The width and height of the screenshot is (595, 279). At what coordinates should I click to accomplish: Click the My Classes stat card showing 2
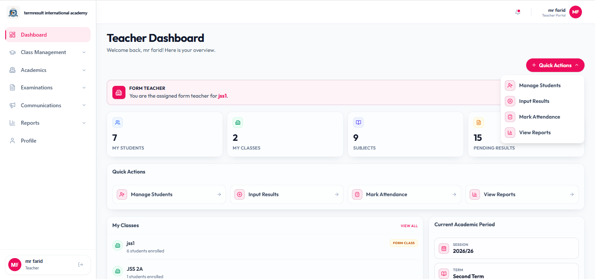click(285, 134)
